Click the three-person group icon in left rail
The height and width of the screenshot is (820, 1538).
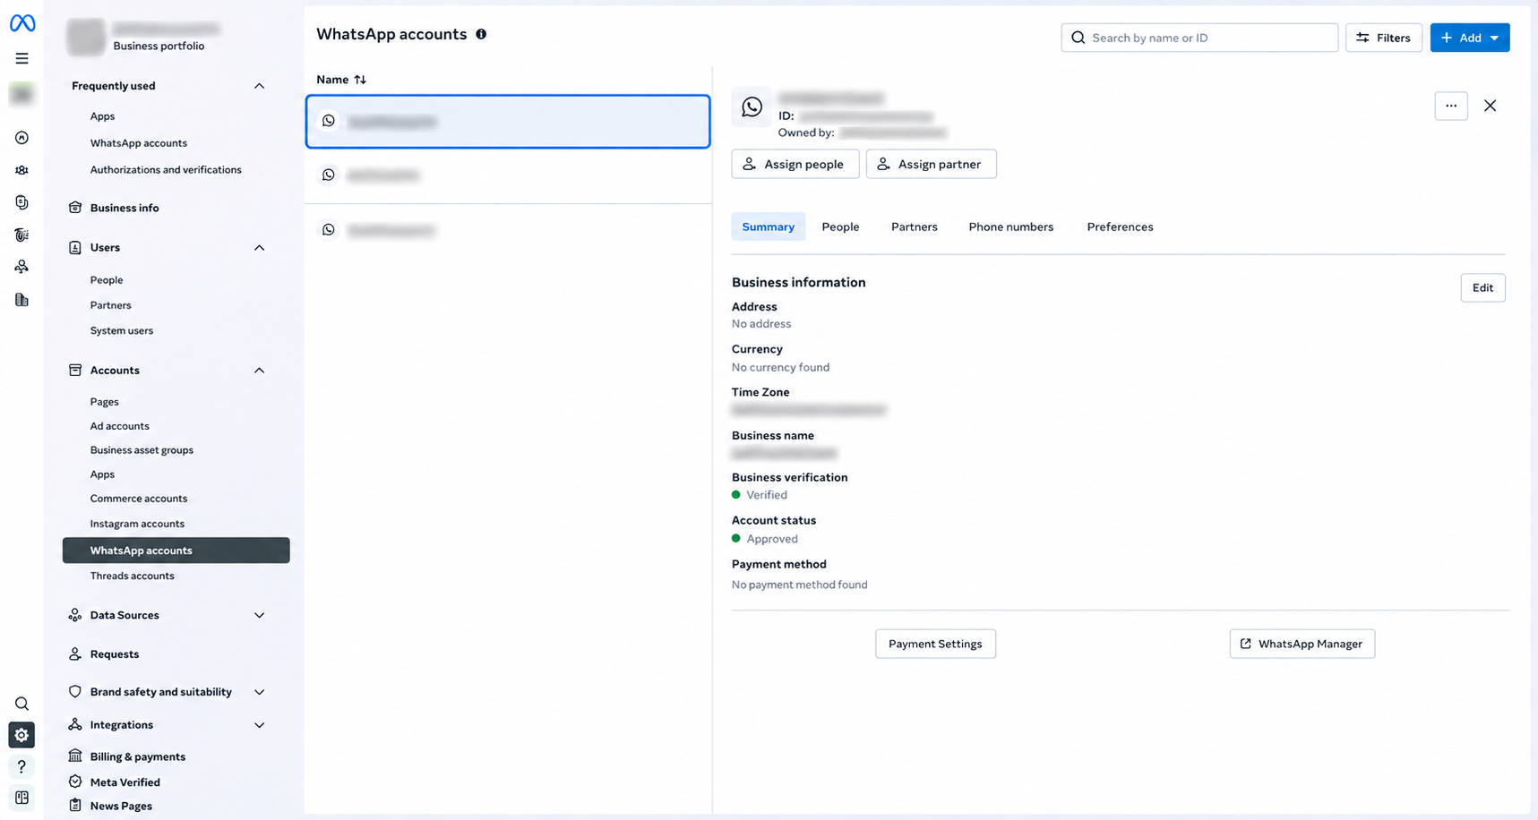coord(22,170)
